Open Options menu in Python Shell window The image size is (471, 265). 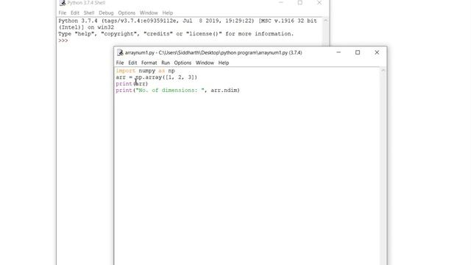(127, 13)
